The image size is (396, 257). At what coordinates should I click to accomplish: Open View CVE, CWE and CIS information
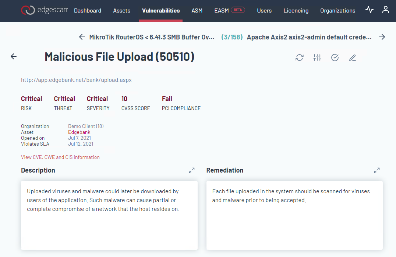point(60,157)
